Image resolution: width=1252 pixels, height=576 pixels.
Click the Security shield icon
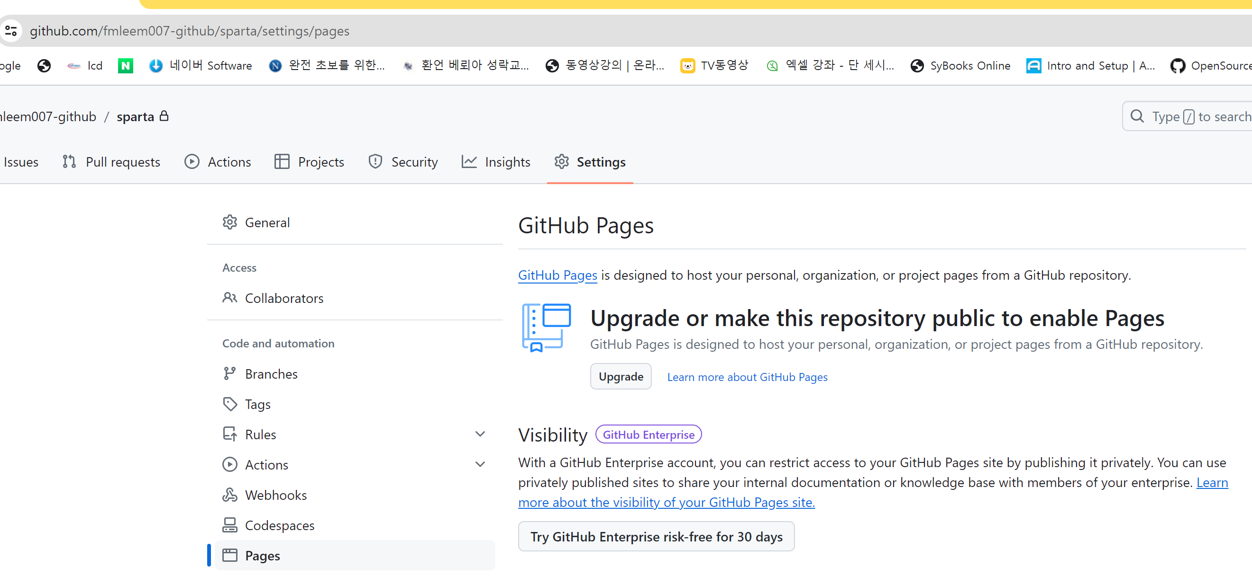point(375,161)
